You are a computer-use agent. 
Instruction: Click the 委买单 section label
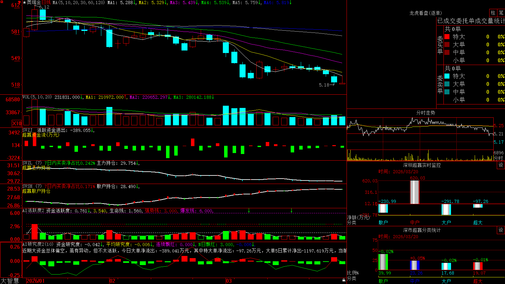[x=440, y=45]
